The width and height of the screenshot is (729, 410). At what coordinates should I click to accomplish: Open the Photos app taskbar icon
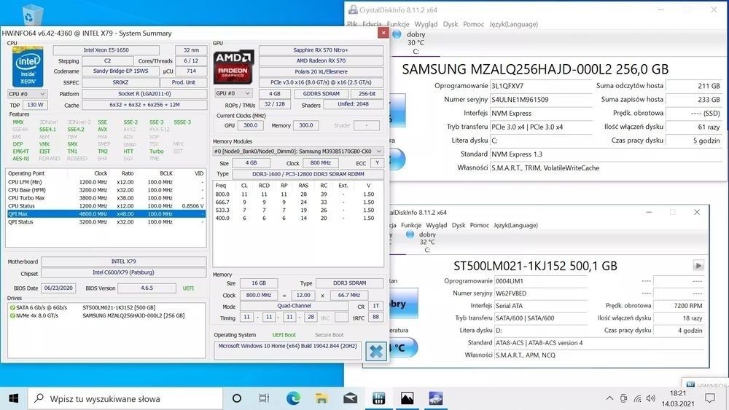coord(407,398)
